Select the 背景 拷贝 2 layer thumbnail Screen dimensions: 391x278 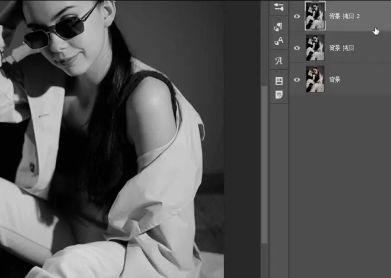(x=315, y=16)
